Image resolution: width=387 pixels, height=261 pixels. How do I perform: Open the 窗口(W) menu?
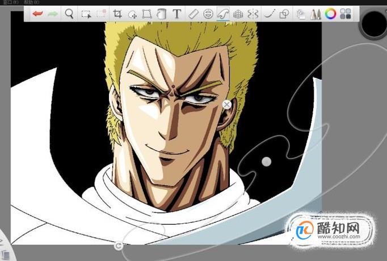pyautogui.click(x=11, y=2)
